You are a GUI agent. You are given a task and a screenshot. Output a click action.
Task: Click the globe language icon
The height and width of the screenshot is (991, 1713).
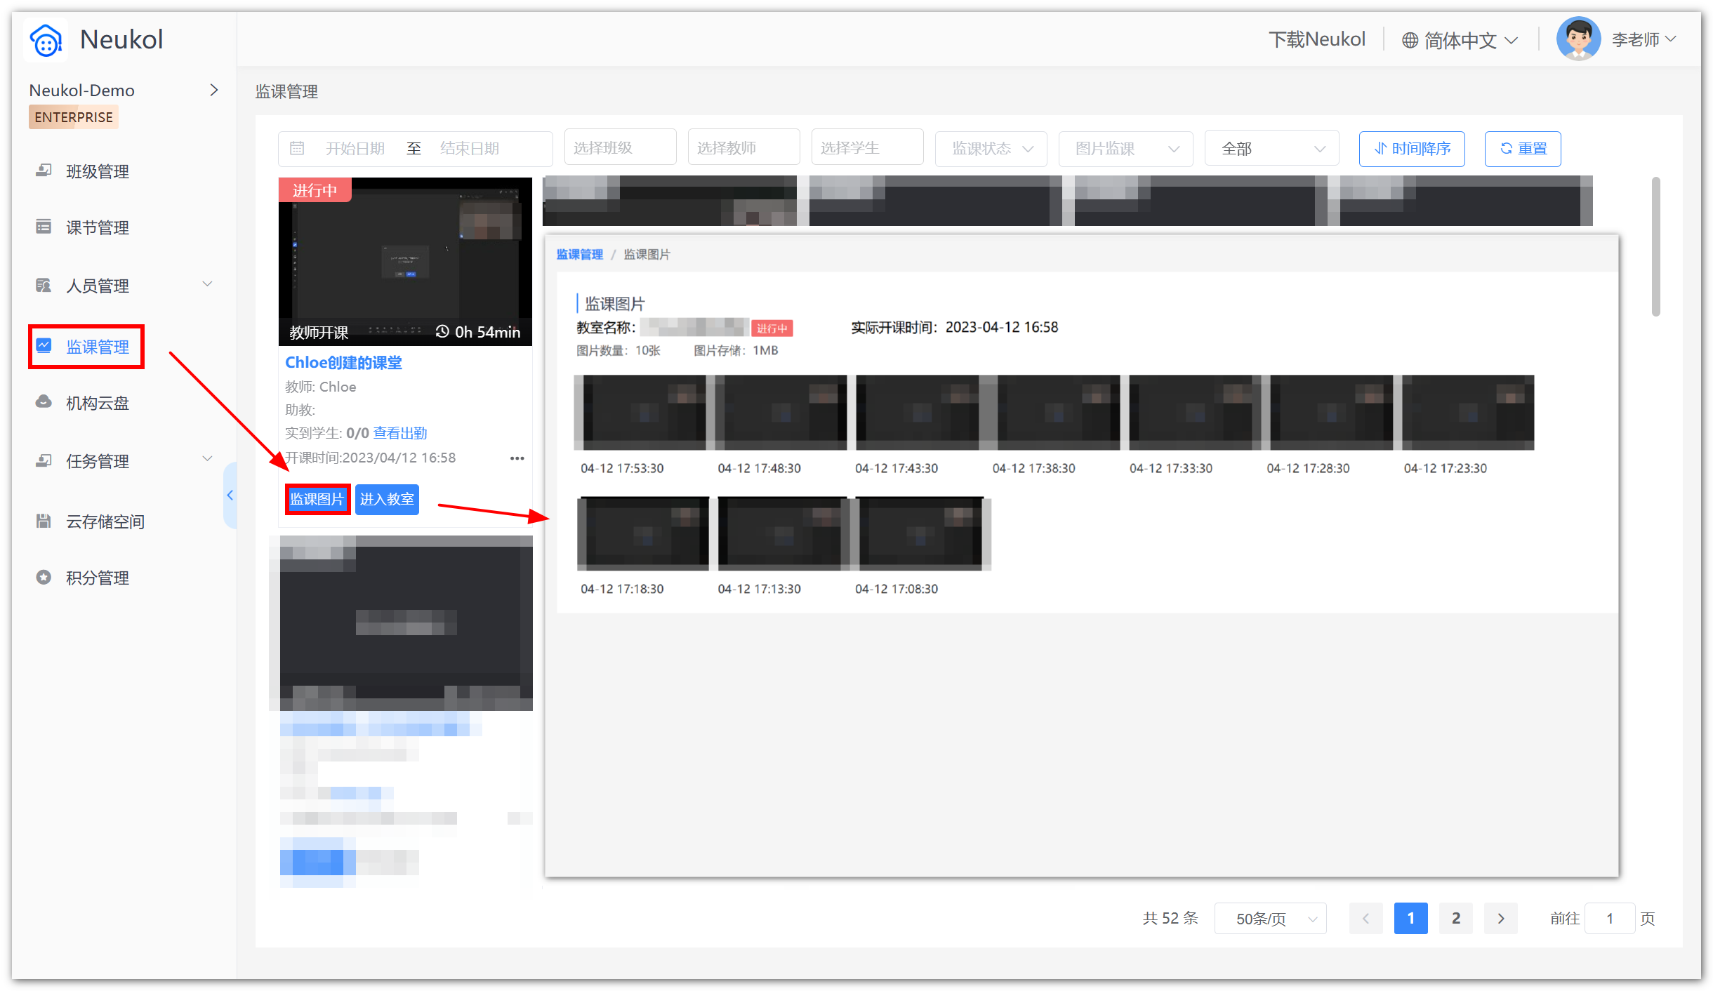click(x=1410, y=41)
